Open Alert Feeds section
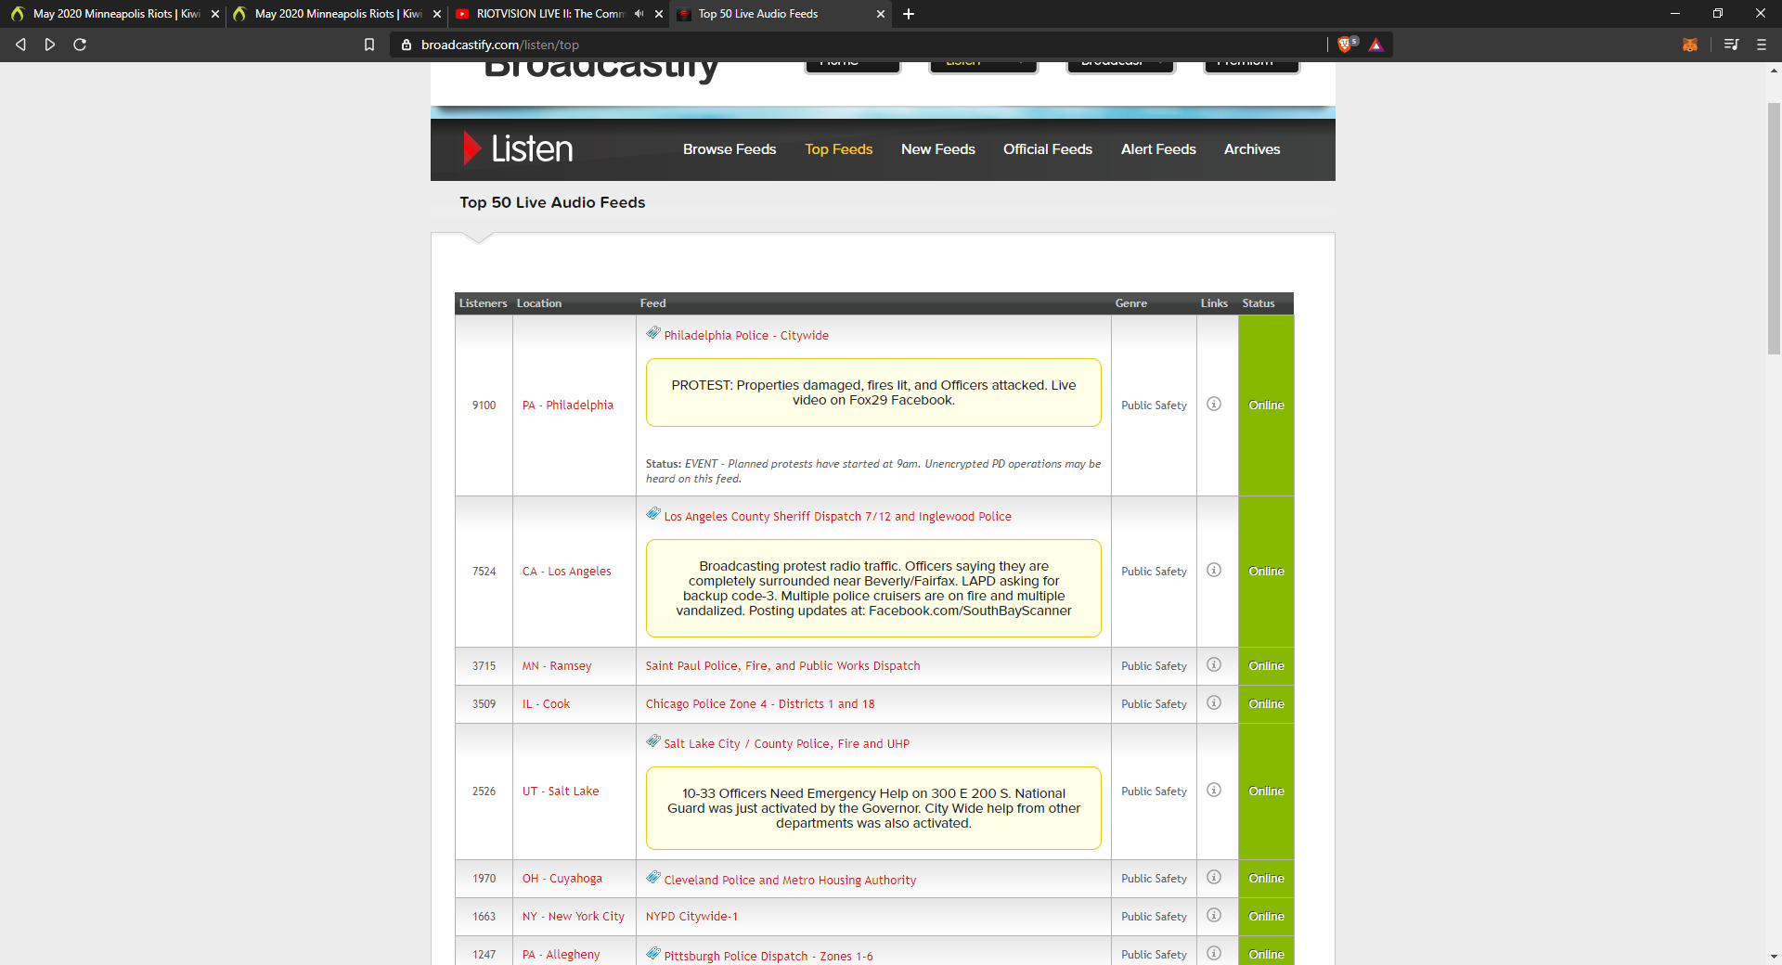This screenshot has height=965, width=1782. click(x=1158, y=149)
